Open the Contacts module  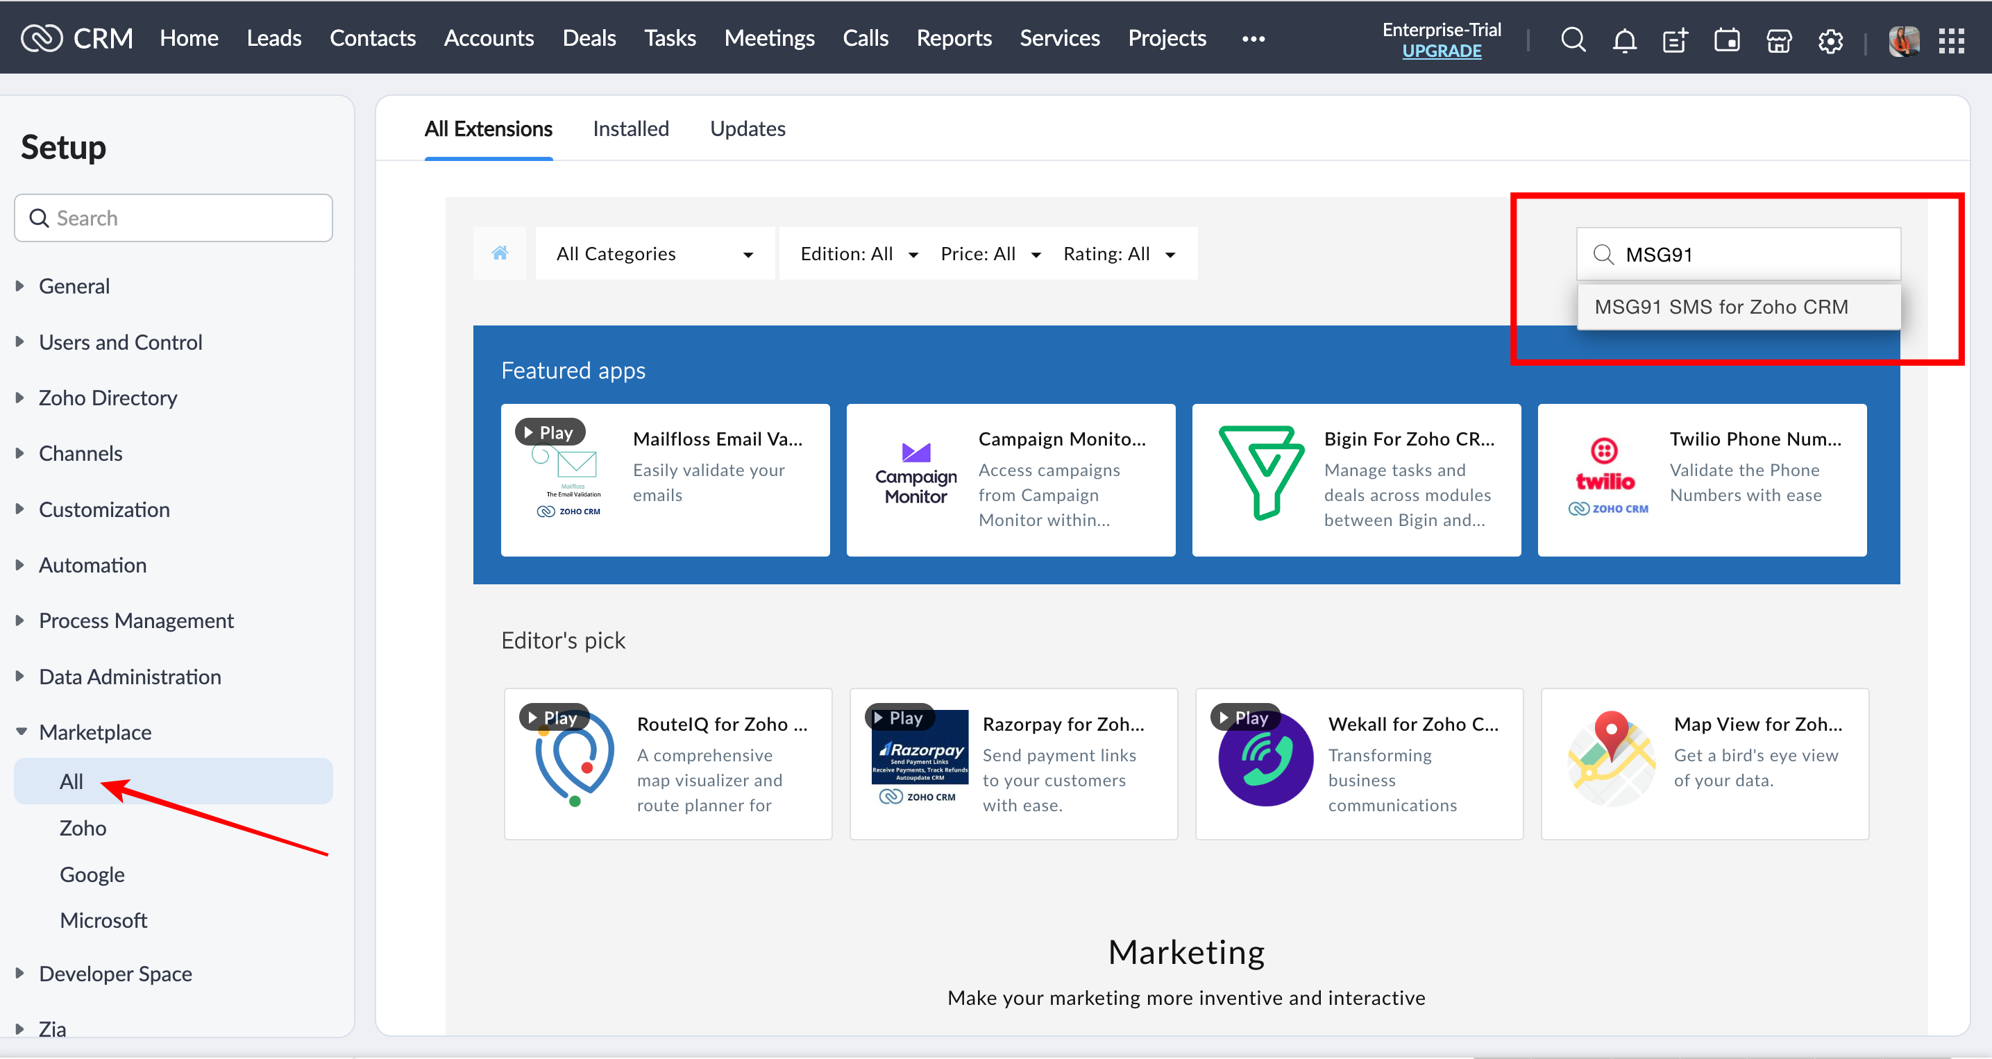pos(372,38)
